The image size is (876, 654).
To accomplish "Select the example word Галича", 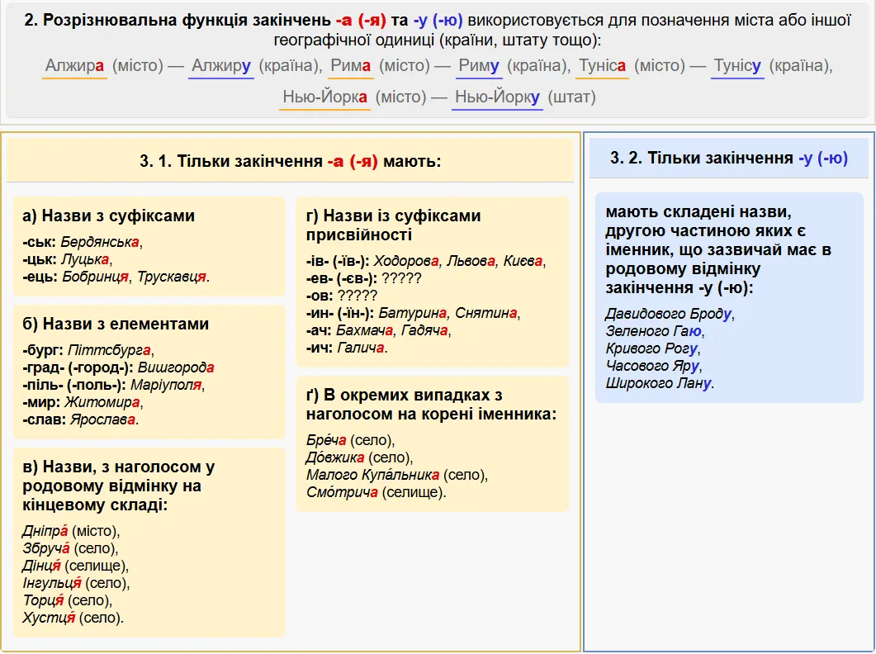I will click(x=360, y=348).
